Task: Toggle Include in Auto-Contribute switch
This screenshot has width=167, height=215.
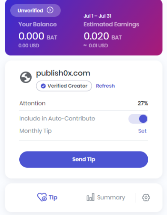Action: tap(138, 119)
